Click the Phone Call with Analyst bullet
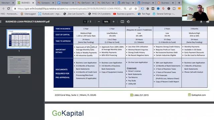The image size is (214, 120). tap(194, 72)
